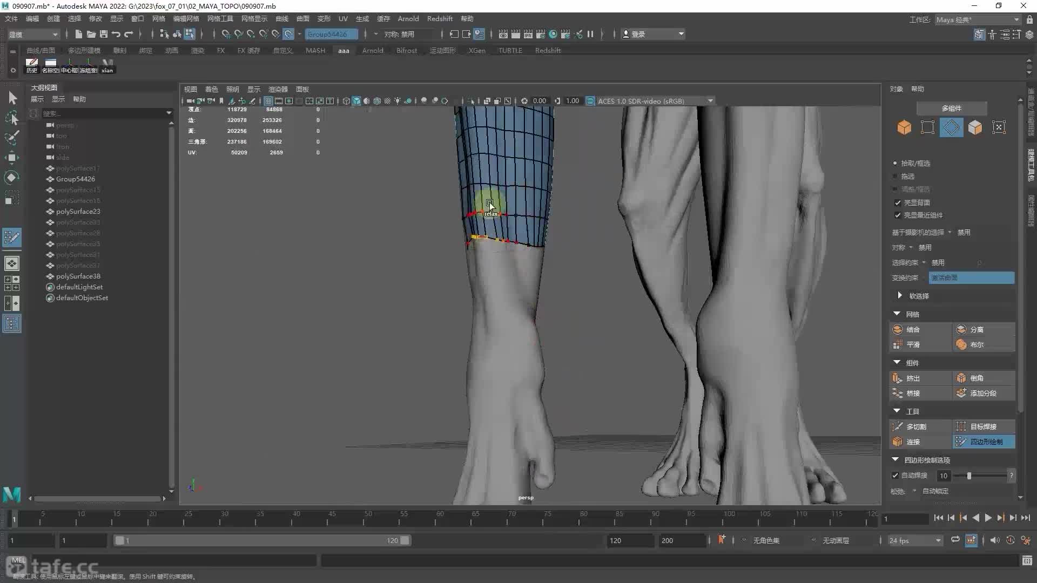
Task: Select face mode cube icon in modeling toolkit
Action: tap(975, 127)
